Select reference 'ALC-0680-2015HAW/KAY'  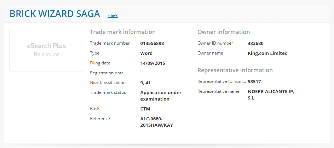tap(156, 122)
